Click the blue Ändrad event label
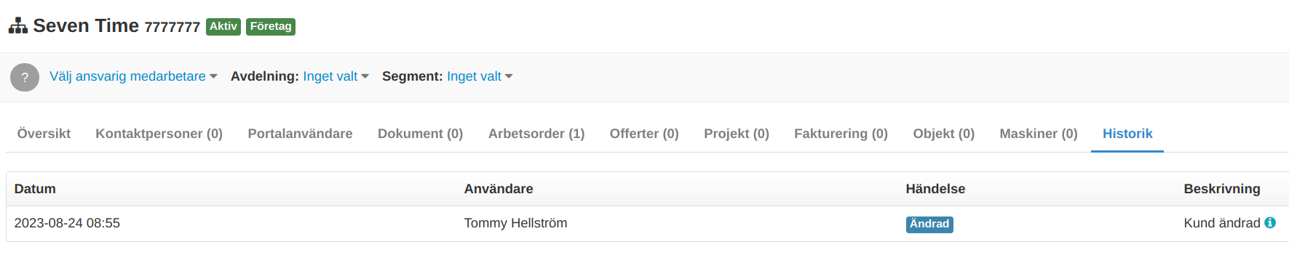The height and width of the screenshot is (263, 1289). point(929,224)
